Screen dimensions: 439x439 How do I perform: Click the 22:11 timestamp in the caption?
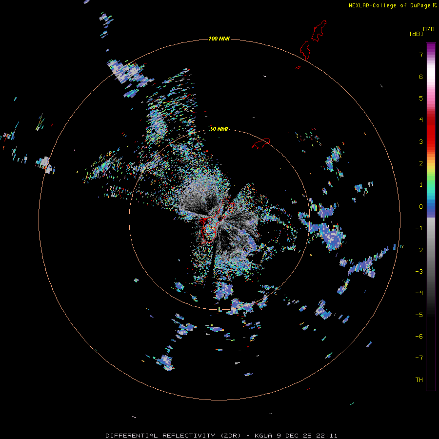click(x=326, y=436)
